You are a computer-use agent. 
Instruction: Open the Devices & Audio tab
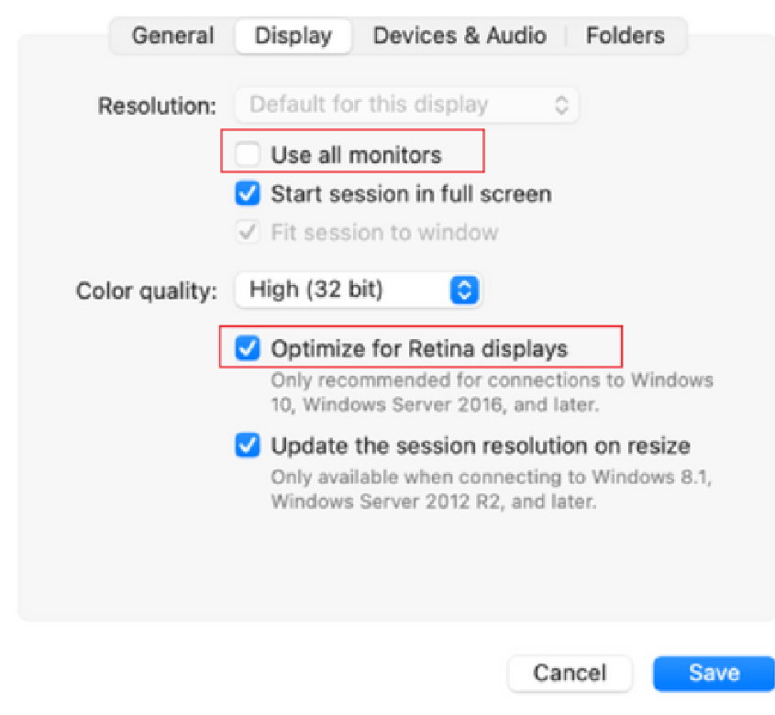459,36
